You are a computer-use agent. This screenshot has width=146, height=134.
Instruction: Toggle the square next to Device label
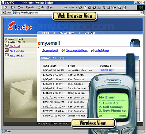click(5, 42)
